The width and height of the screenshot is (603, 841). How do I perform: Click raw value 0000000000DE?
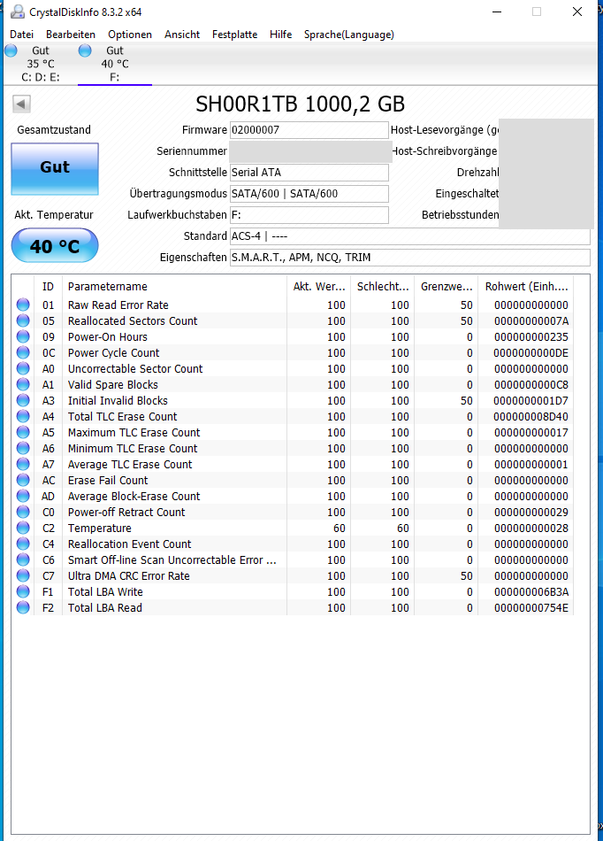coord(531,353)
